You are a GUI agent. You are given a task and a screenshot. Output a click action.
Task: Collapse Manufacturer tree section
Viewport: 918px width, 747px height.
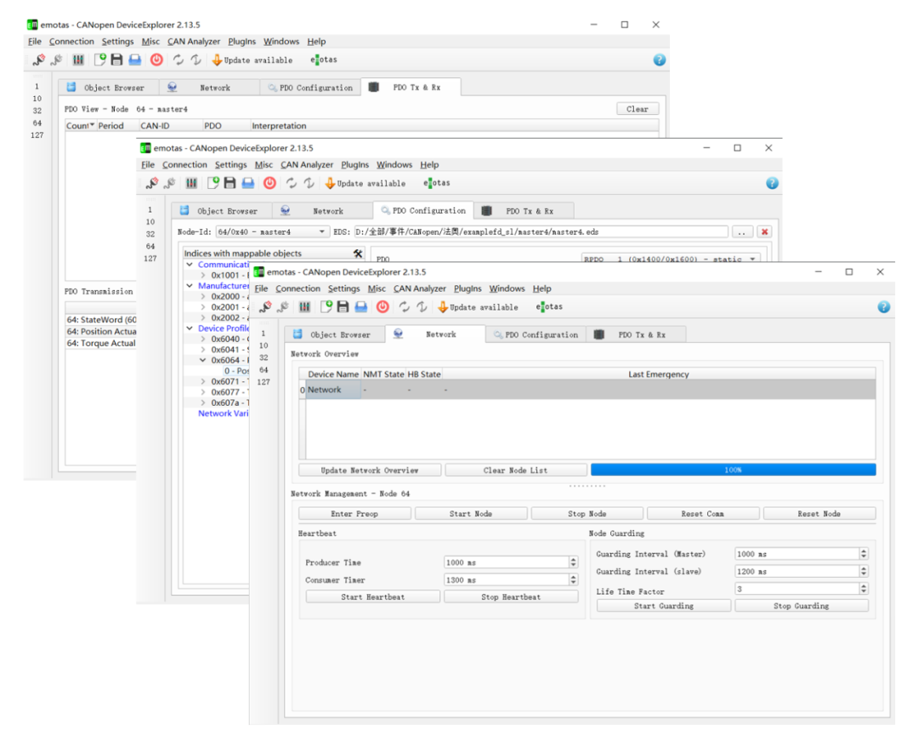click(190, 286)
